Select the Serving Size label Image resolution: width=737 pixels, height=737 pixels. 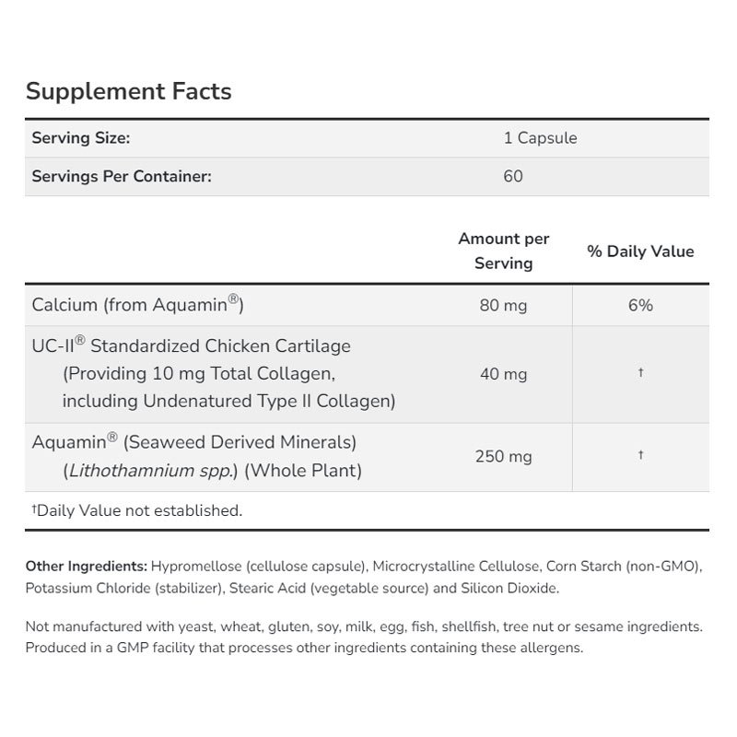tap(80, 138)
